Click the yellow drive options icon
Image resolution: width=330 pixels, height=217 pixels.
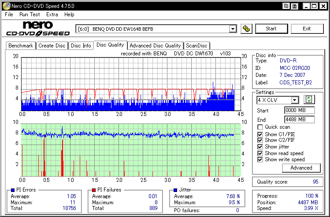(x=247, y=29)
